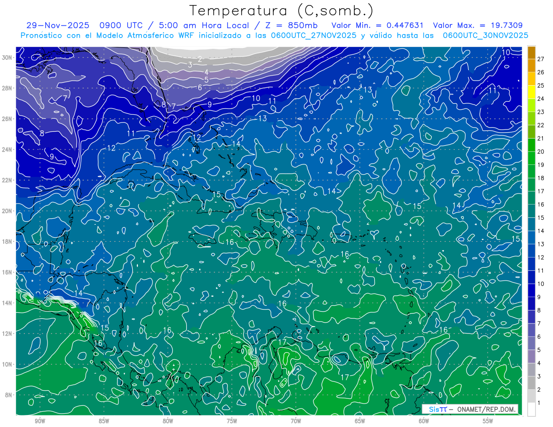Pick the white swatch below legend value 1

531,409
